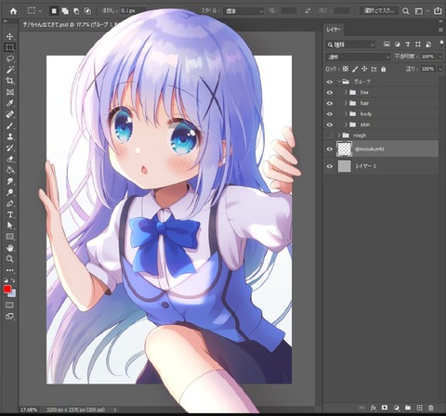Hide the hair layer group

click(x=330, y=103)
